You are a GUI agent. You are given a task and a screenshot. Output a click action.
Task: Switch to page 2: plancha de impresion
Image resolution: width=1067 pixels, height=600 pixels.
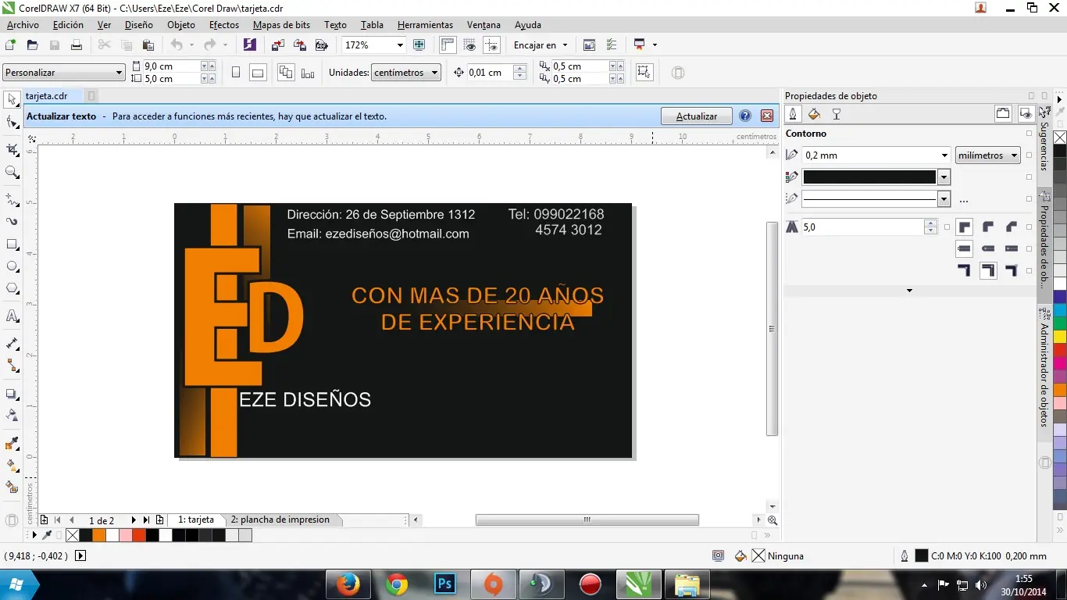[x=280, y=520]
